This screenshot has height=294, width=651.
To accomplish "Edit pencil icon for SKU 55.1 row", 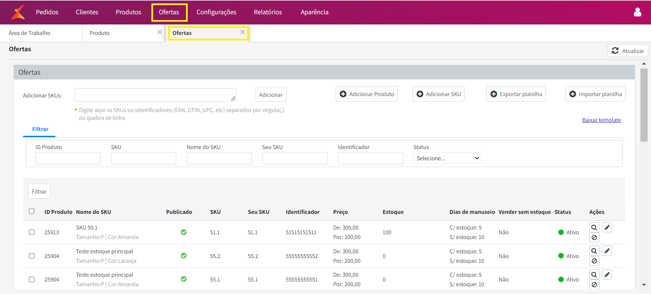I will 607,274.
